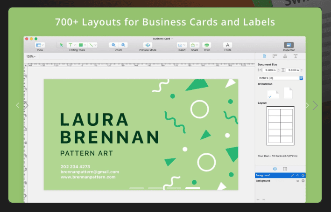
Task: Click the document width field 3.500 in
Action: pyautogui.click(x=269, y=70)
